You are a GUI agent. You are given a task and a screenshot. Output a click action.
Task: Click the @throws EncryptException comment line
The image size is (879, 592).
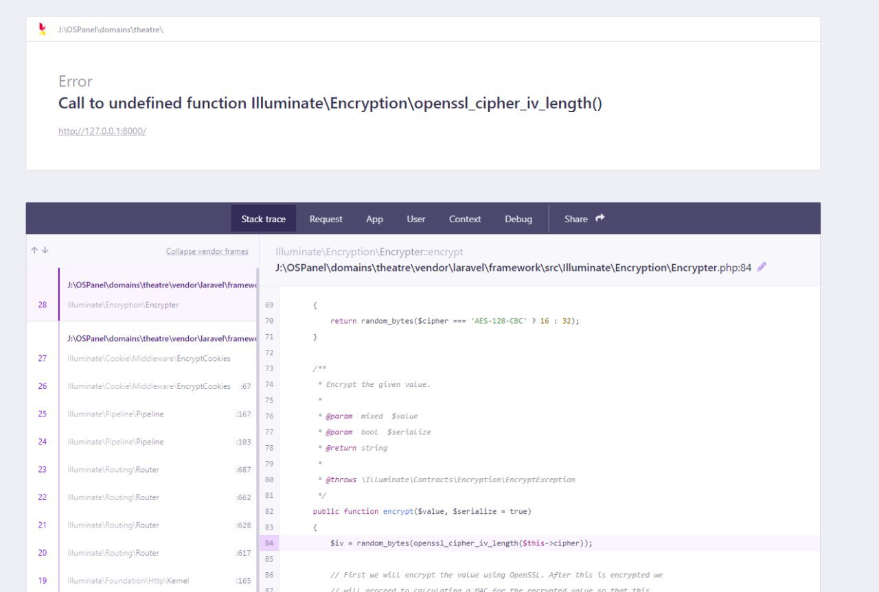coord(446,479)
